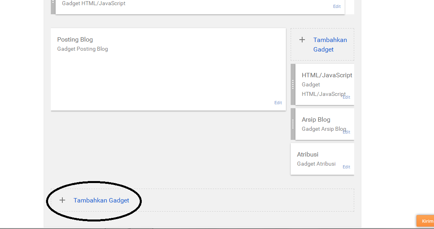Click the Arsip Blog gadget title
The image size is (434, 229).
tap(316, 120)
